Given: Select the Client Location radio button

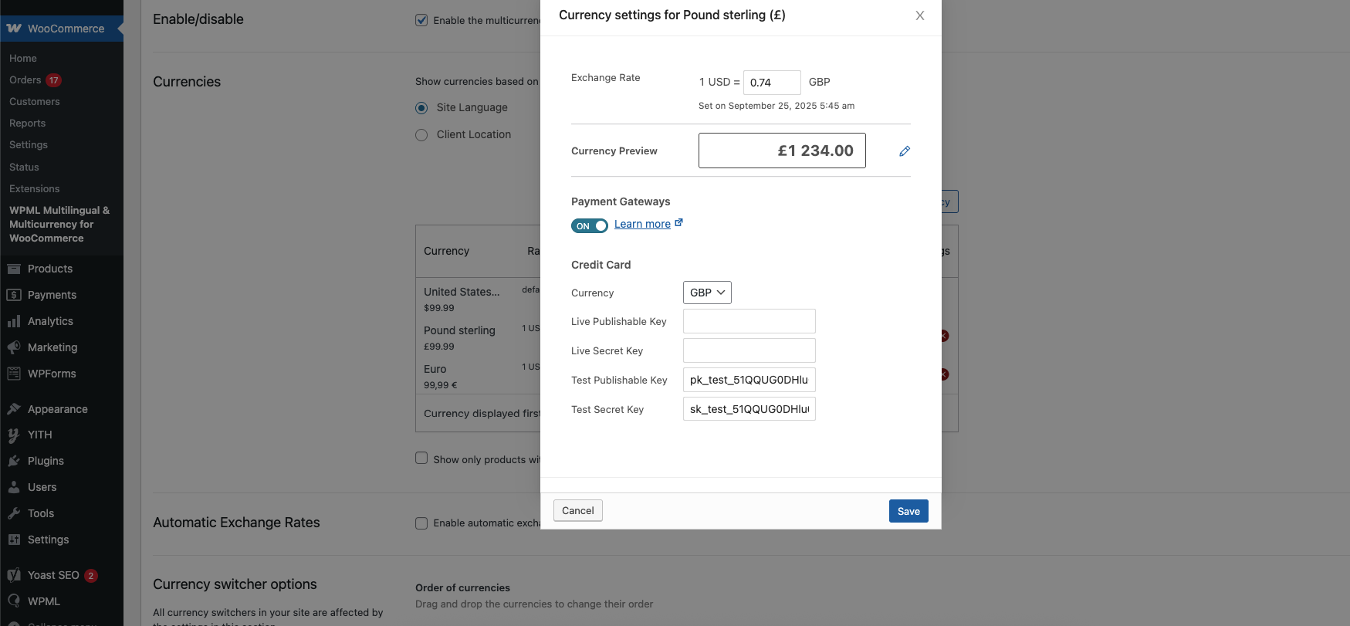Looking at the screenshot, I should [x=421, y=135].
